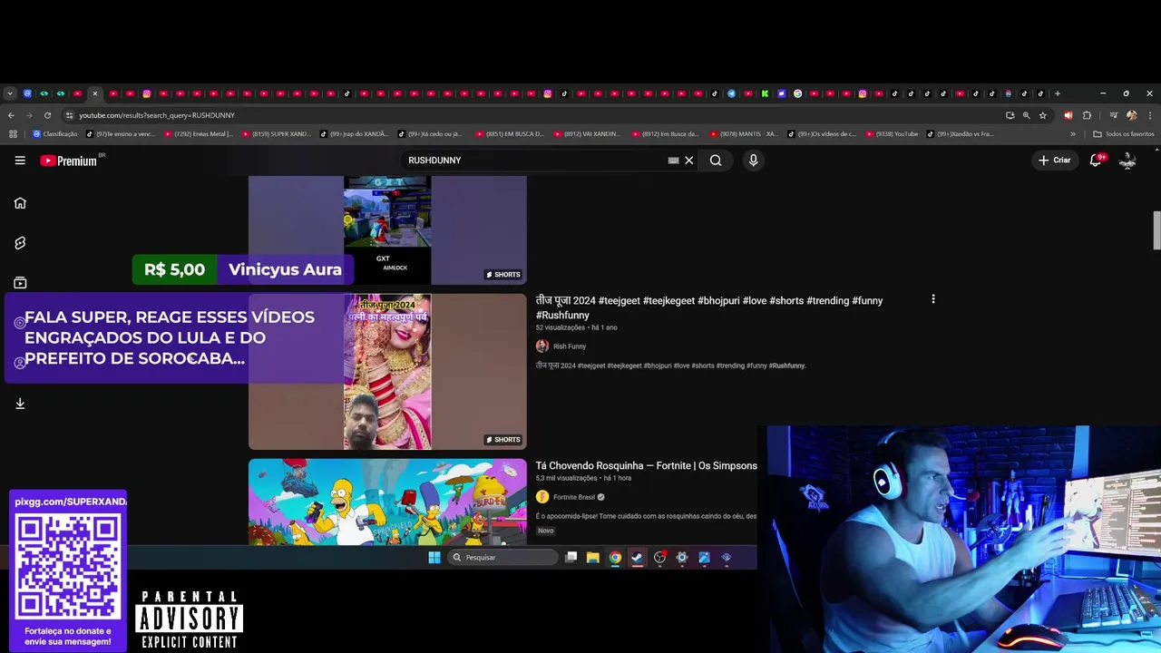Image resolution: width=1161 pixels, height=653 pixels.
Task: Open Chrome profile avatar
Action: coord(1131,115)
